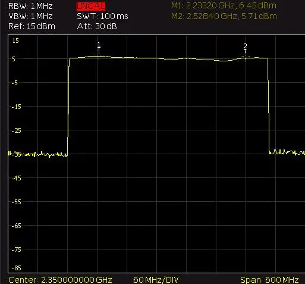
Task: Click the M2 2.52840 GHz marker readout
Action: point(224,16)
